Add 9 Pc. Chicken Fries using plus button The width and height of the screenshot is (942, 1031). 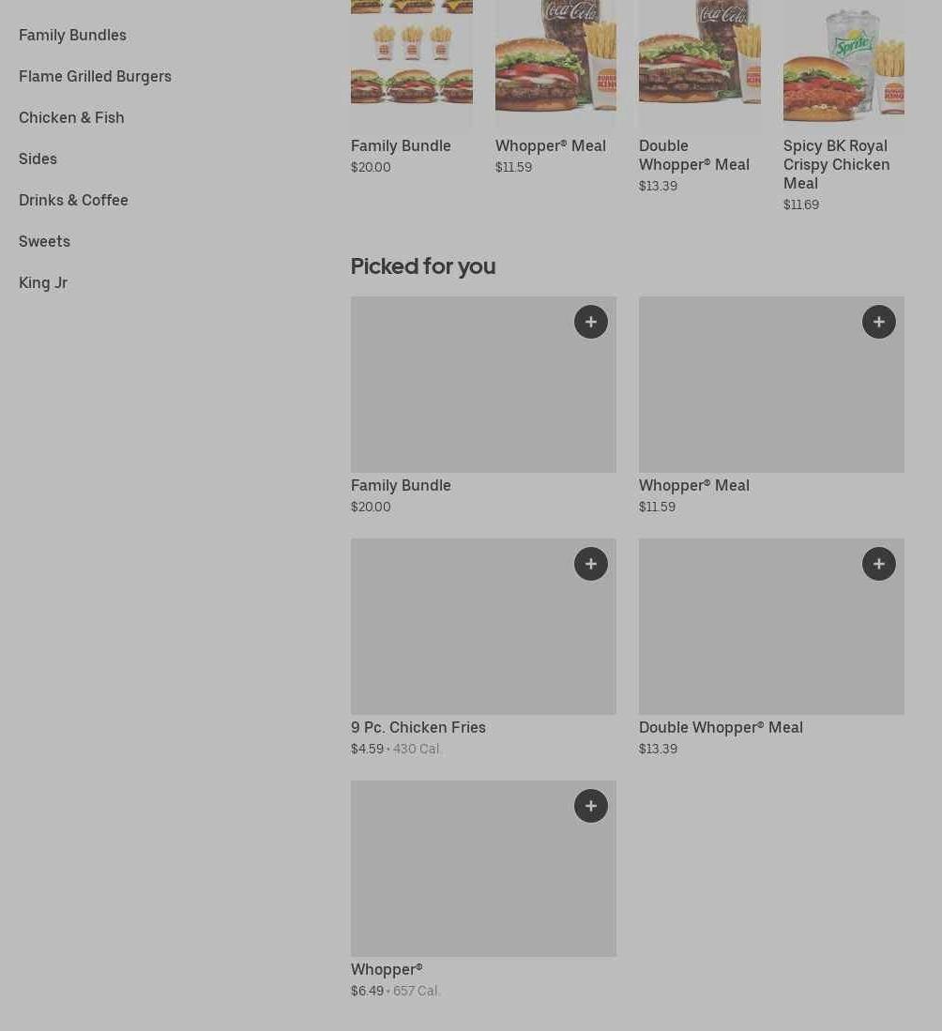(590, 564)
